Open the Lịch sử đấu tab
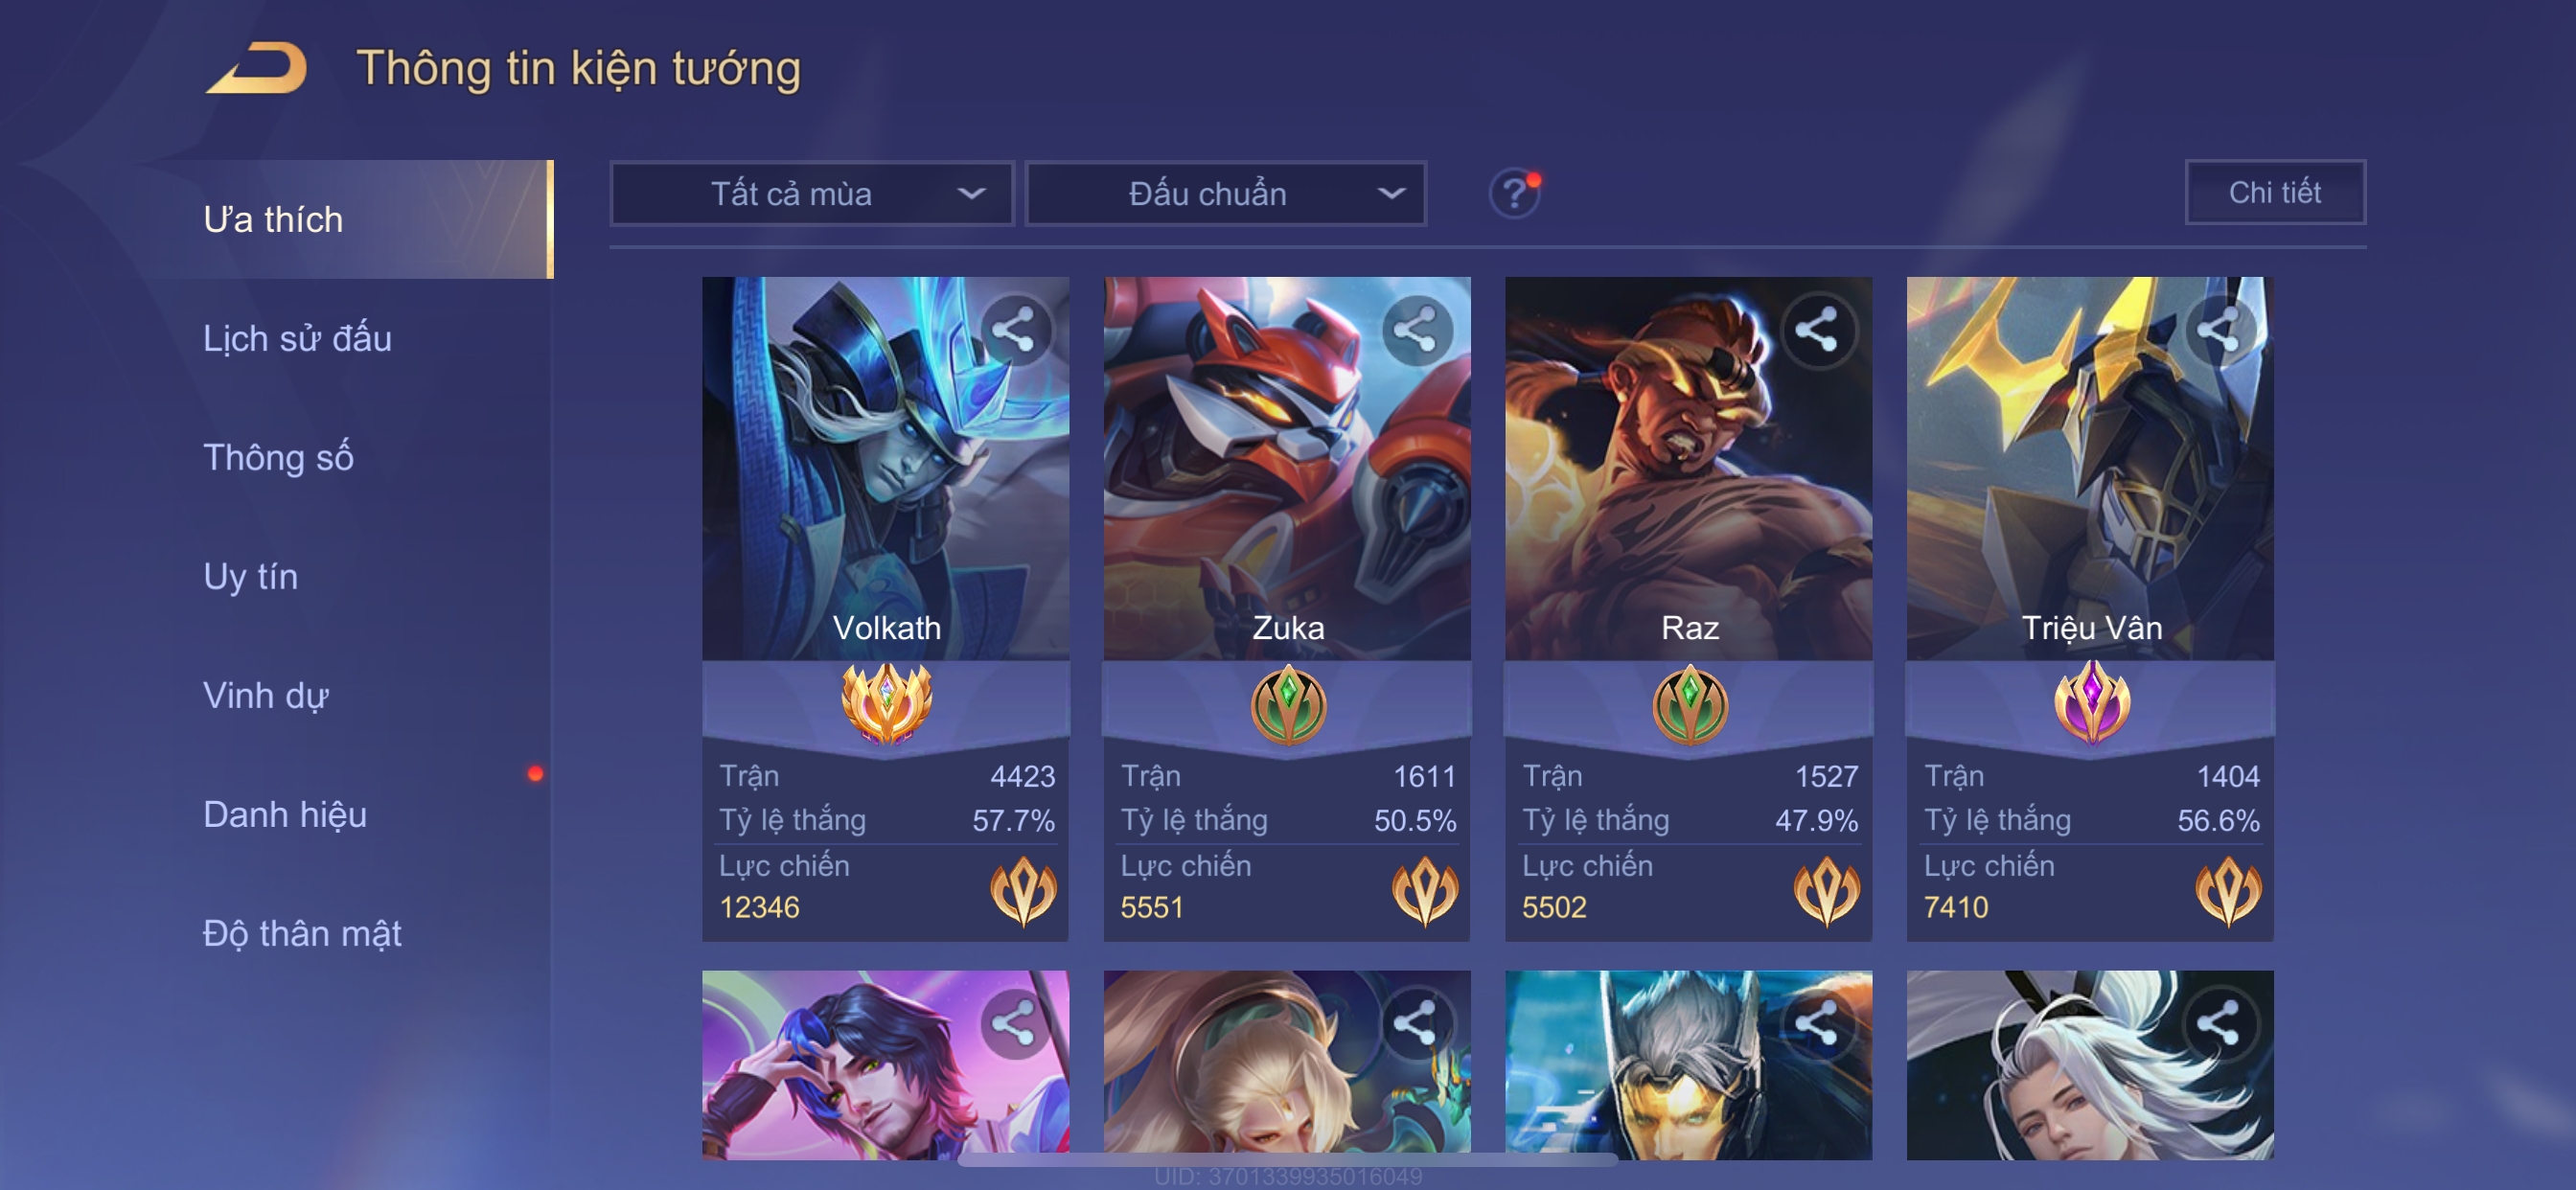Screen dimensions: 2576x1190 point(297,338)
